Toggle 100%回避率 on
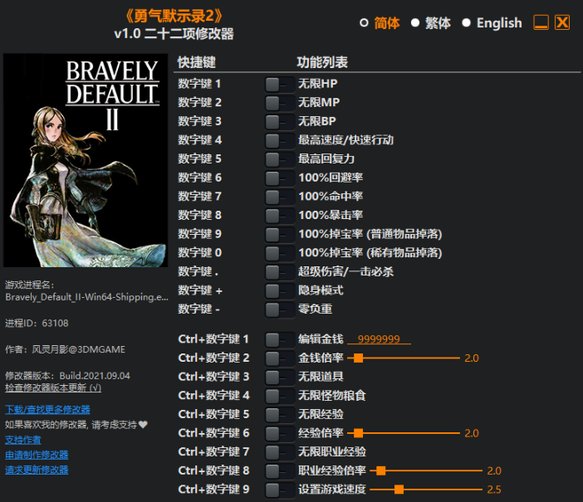The height and width of the screenshot is (502, 583). (280, 178)
